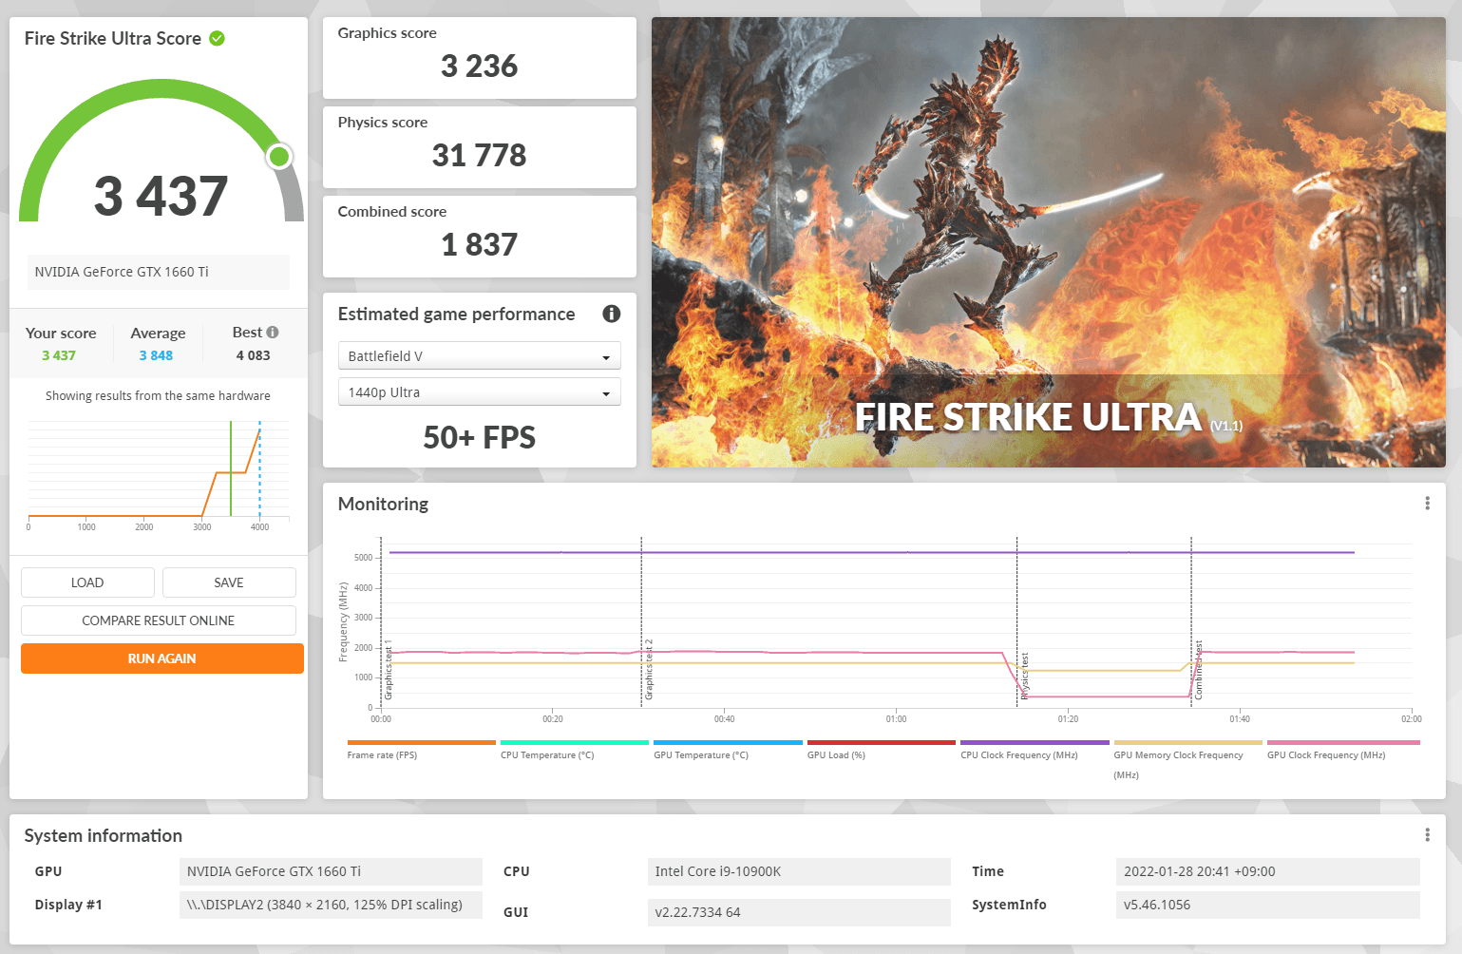Click COMPARE RESULT ONLINE button

[x=159, y=620]
